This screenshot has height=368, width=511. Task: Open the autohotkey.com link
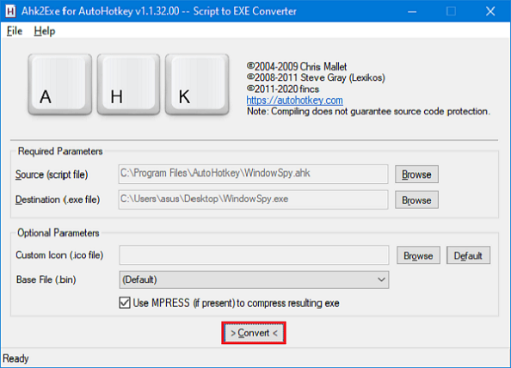pyautogui.click(x=294, y=101)
